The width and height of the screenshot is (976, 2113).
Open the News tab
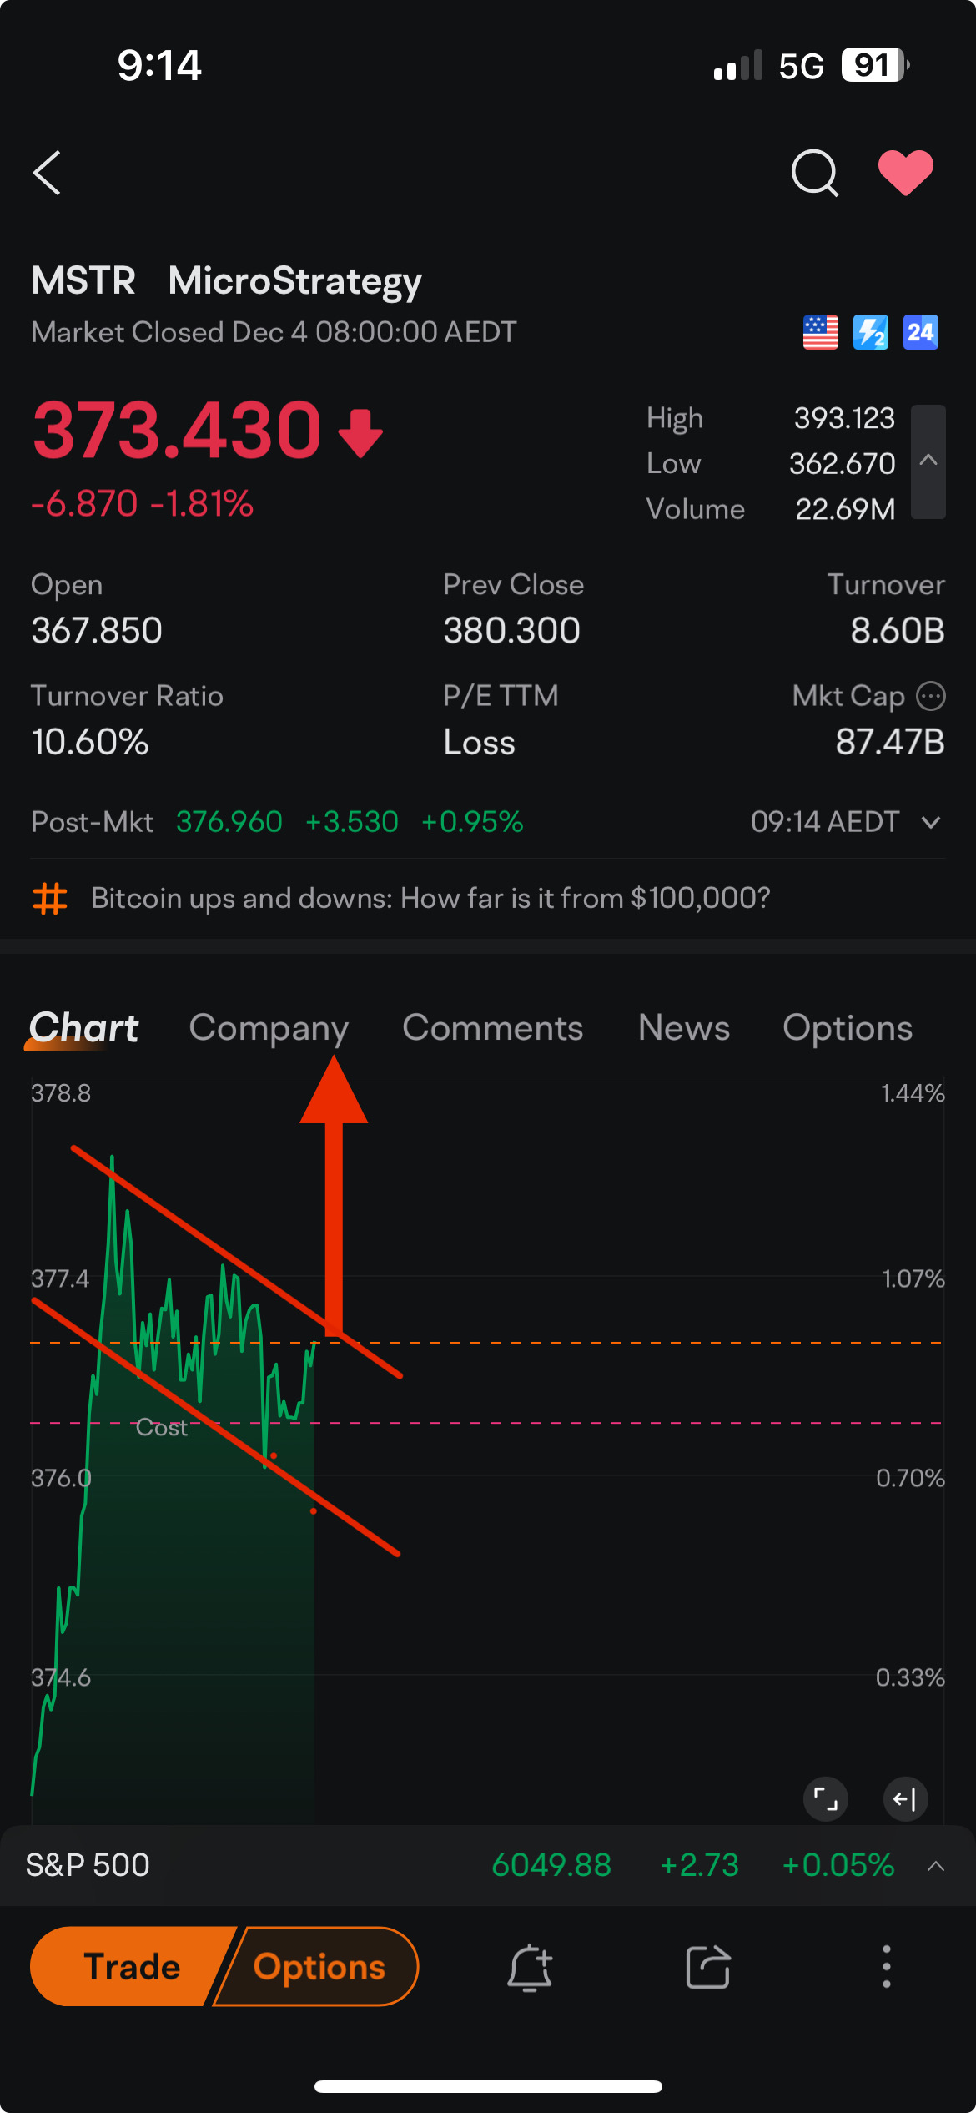click(683, 1028)
